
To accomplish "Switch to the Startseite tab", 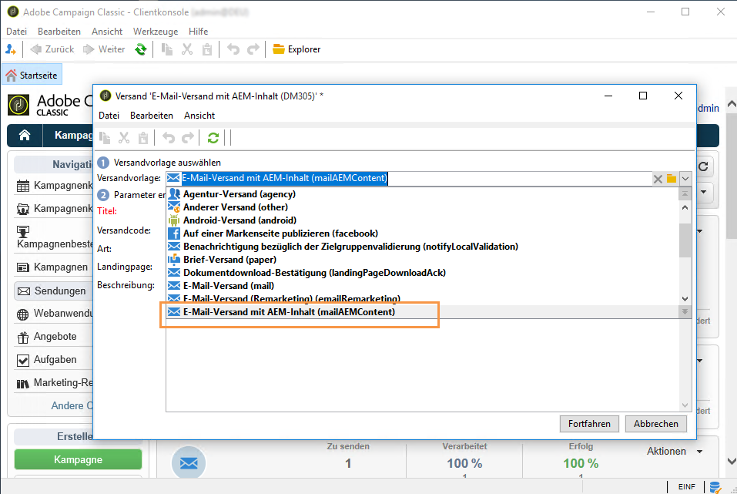I will [x=32, y=76].
